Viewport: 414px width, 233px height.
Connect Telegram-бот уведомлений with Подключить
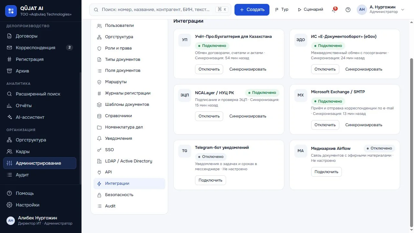(x=211, y=180)
